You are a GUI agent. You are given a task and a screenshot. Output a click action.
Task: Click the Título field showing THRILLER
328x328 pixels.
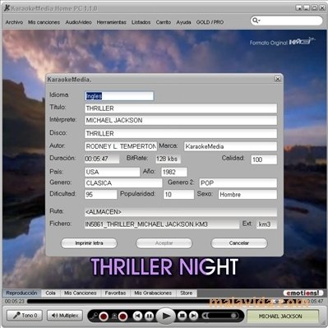pos(181,109)
